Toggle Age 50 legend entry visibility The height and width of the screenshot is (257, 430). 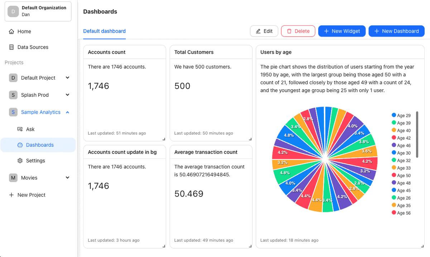tap(401, 176)
